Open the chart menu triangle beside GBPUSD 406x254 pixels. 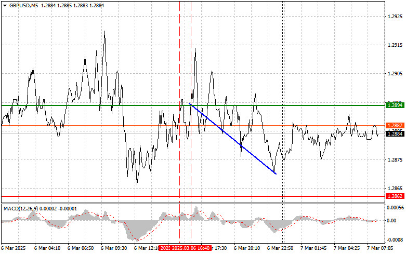pos(5,6)
